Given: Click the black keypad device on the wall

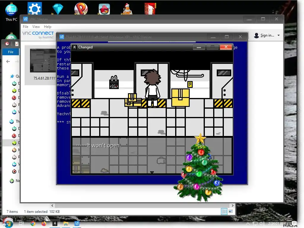Looking at the screenshot, I should coord(114,82).
